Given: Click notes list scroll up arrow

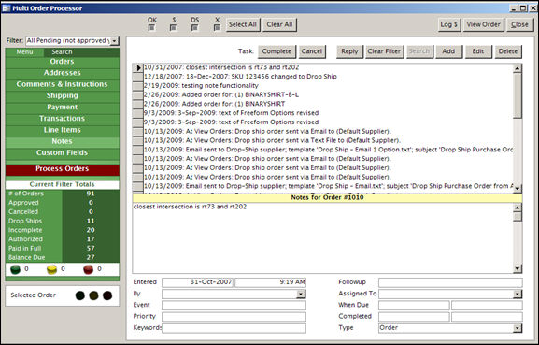Looking at the screenshot, I should point(518,68).
